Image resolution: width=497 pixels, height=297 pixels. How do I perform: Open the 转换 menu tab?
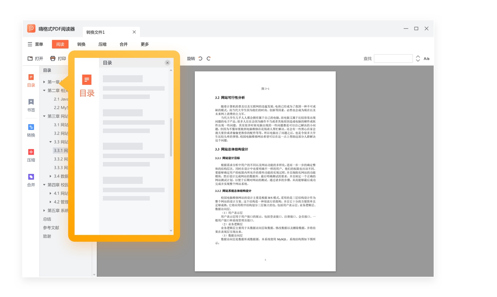pyautogui.click(x=81, y=44)
